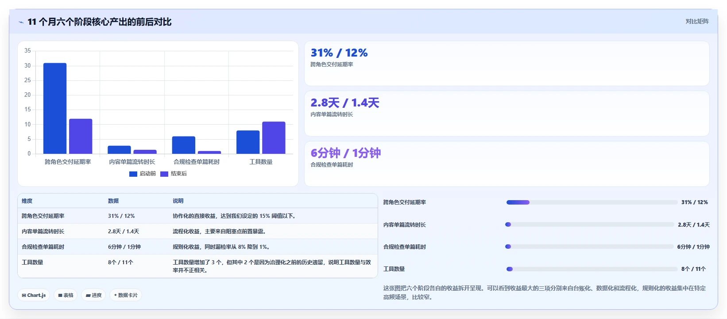The height and width of the screenshot is (319, 727).
Task: Click the chart x-axis label 合规检查单篇耗时
Action: [x=197, y=162]
